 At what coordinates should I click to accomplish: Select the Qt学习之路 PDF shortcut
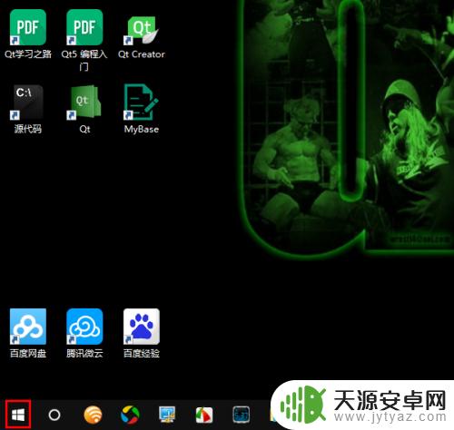point(28,34)
